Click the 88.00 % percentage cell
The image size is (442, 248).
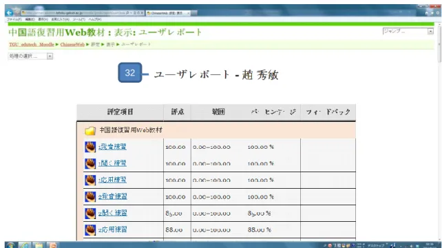(260, 230)
